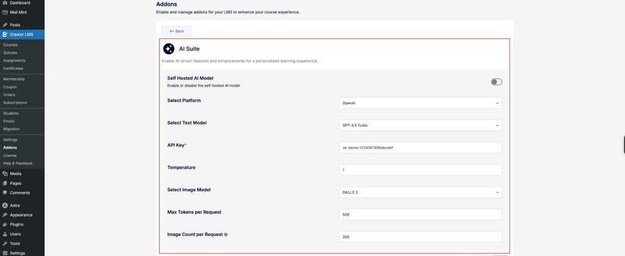Open the Select Platform dropdown
The height and width of the screenshot is (256, 625).
(421, 103)
